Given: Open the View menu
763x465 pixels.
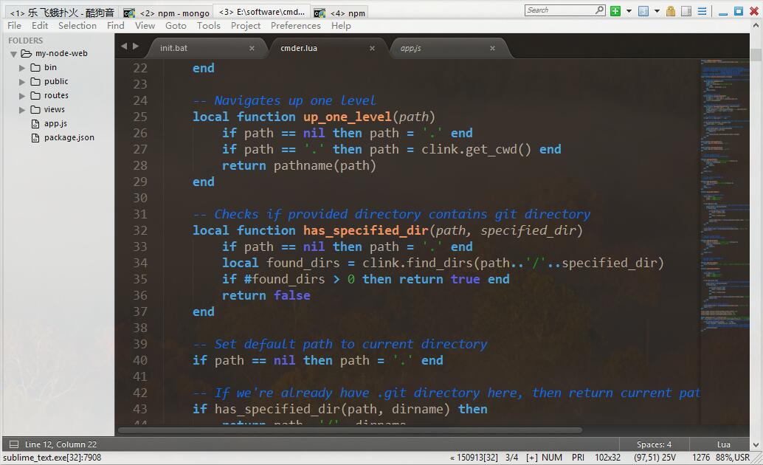Looking at the screenshot, I should [145, 25].
